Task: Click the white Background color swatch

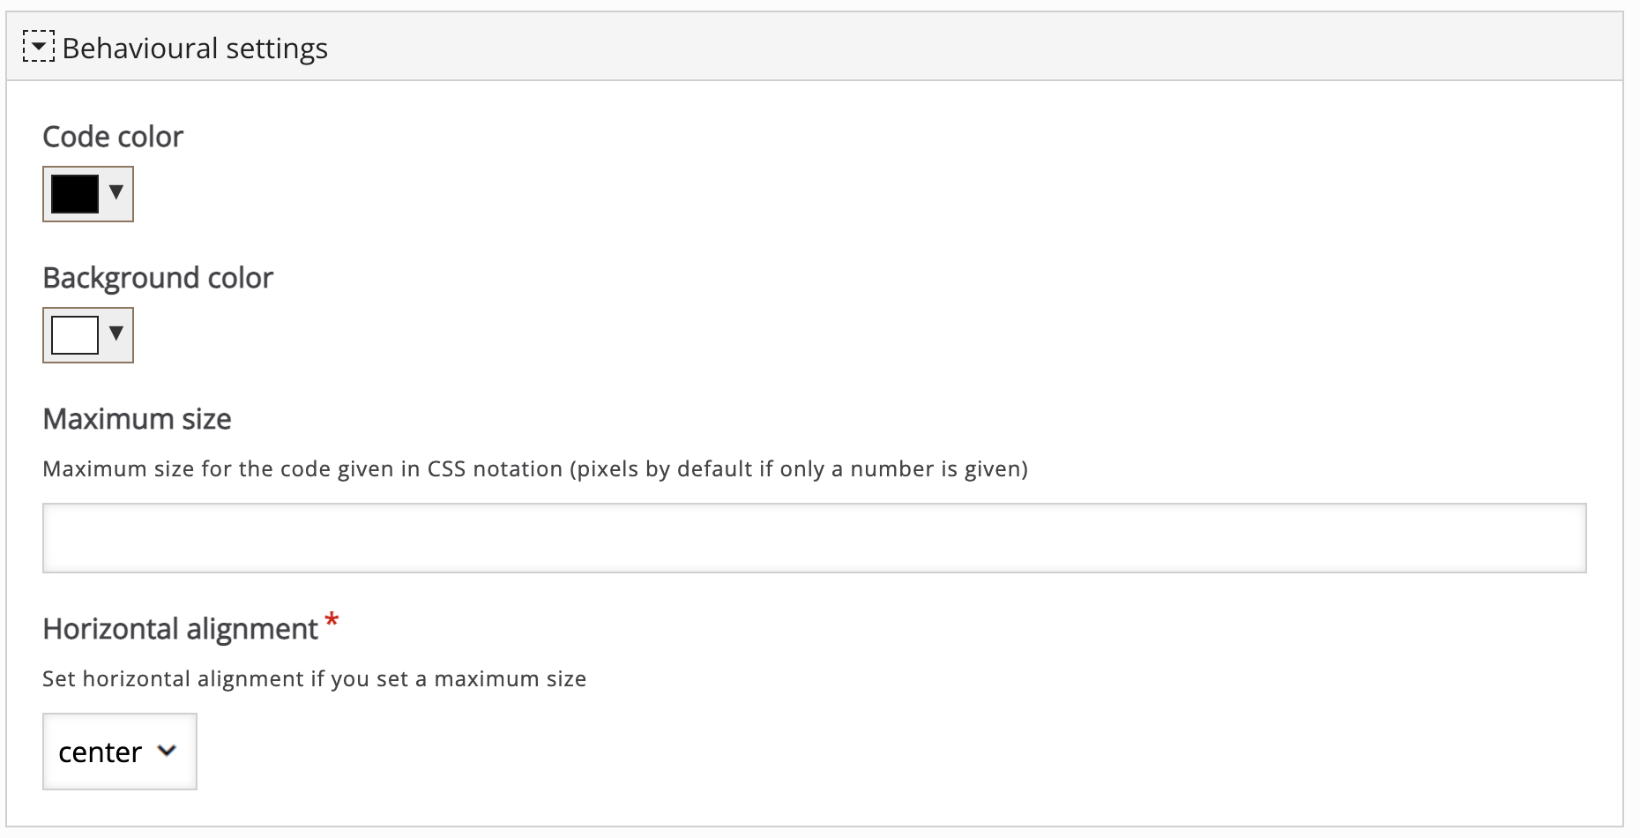Action: [75, 335]
